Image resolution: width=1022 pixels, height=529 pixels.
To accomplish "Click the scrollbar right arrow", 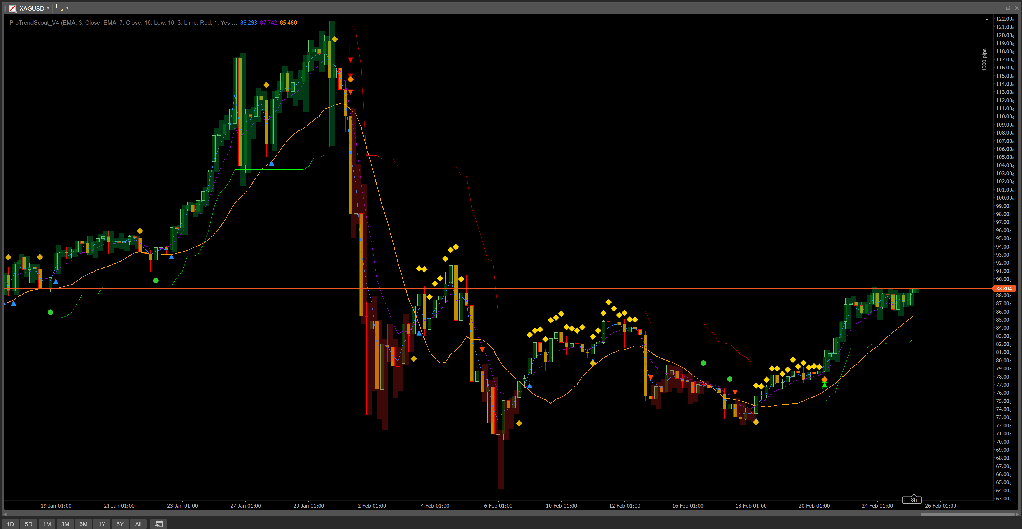I will 1017,514.
